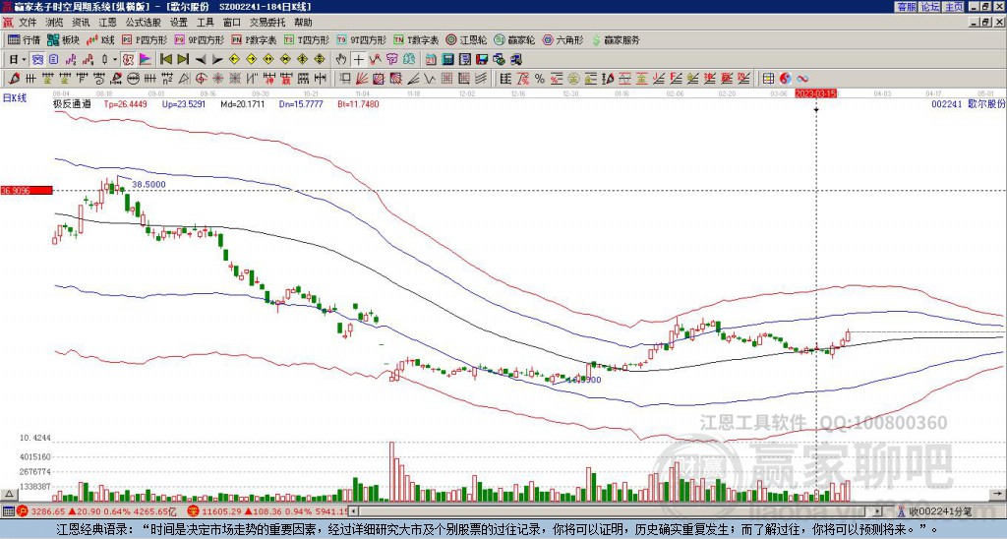The width and height of the screenshot is (1007, 539).
Task: Jump to last bar with skip-forward arrow
Action: [183, 59]
